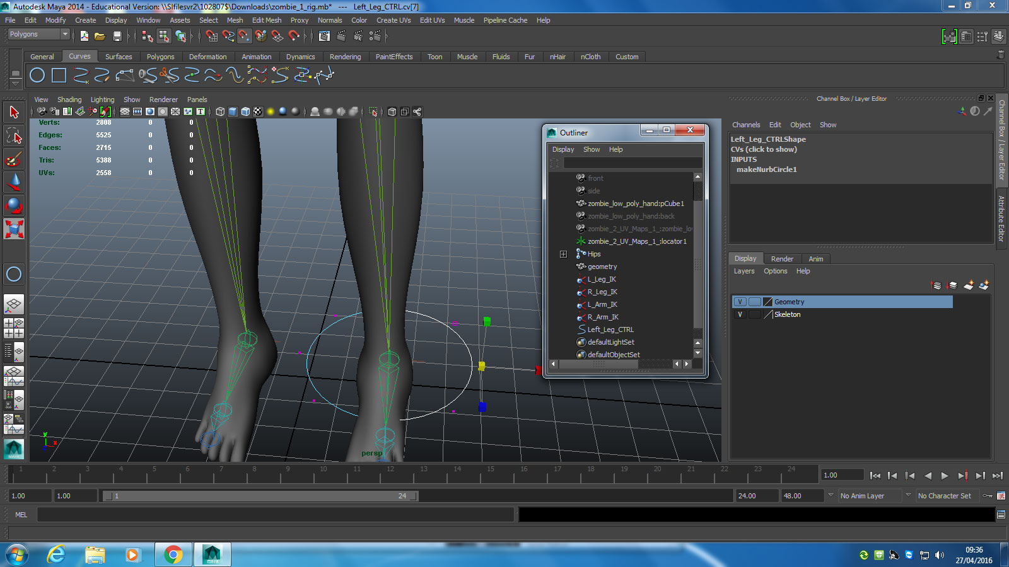Toggle Auto keyframe button
The image size is (1009, 567).
(x=988, y=496)
